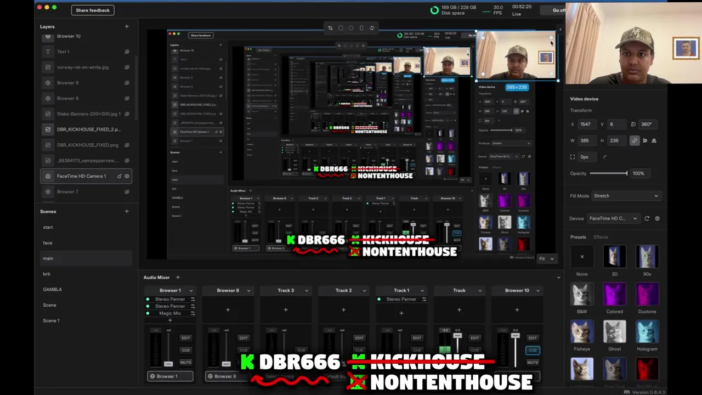Open the canvas Fit zoom dropdown

click(x=546, y=258)
